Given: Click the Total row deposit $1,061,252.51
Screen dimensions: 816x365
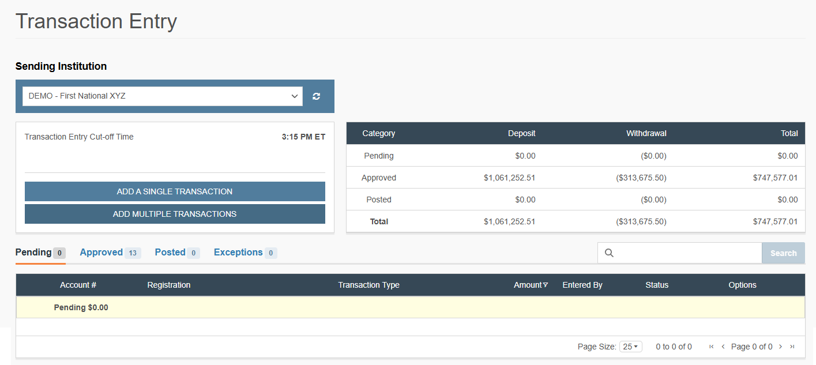Looking at the screenshot, I should point(510,221).
